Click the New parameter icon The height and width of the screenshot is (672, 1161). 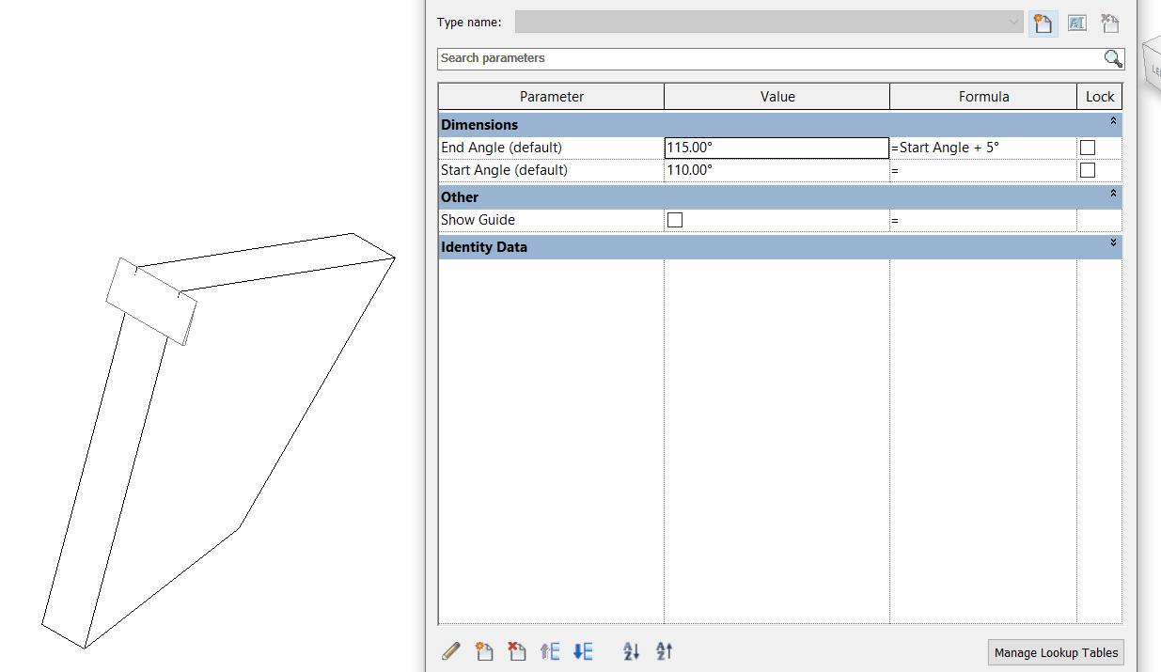[x=484, y=651]
